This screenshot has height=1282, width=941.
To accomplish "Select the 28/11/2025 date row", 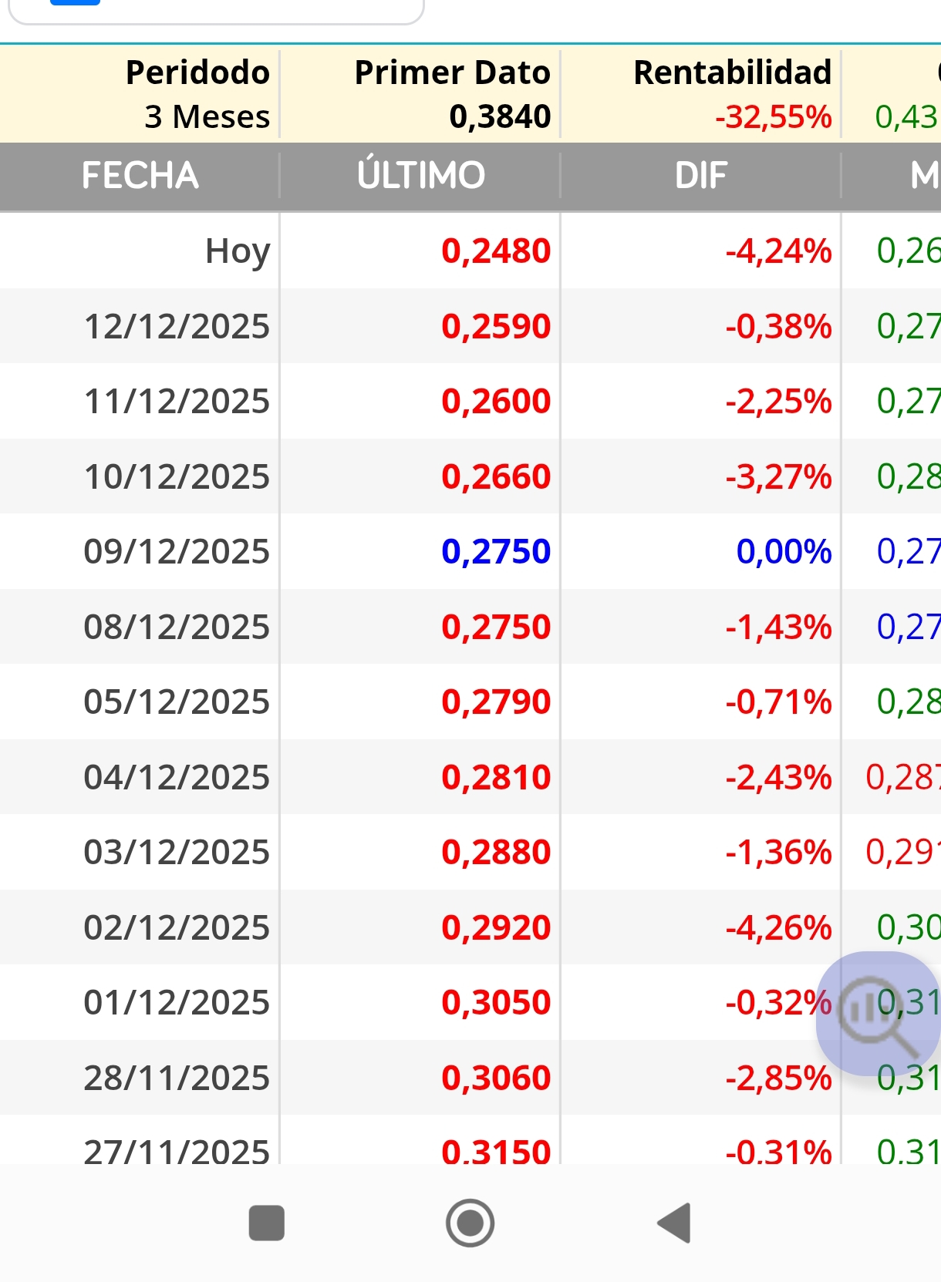I will click(x=470, y=1078).
